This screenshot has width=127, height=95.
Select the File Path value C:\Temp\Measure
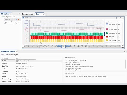point(21,64)
